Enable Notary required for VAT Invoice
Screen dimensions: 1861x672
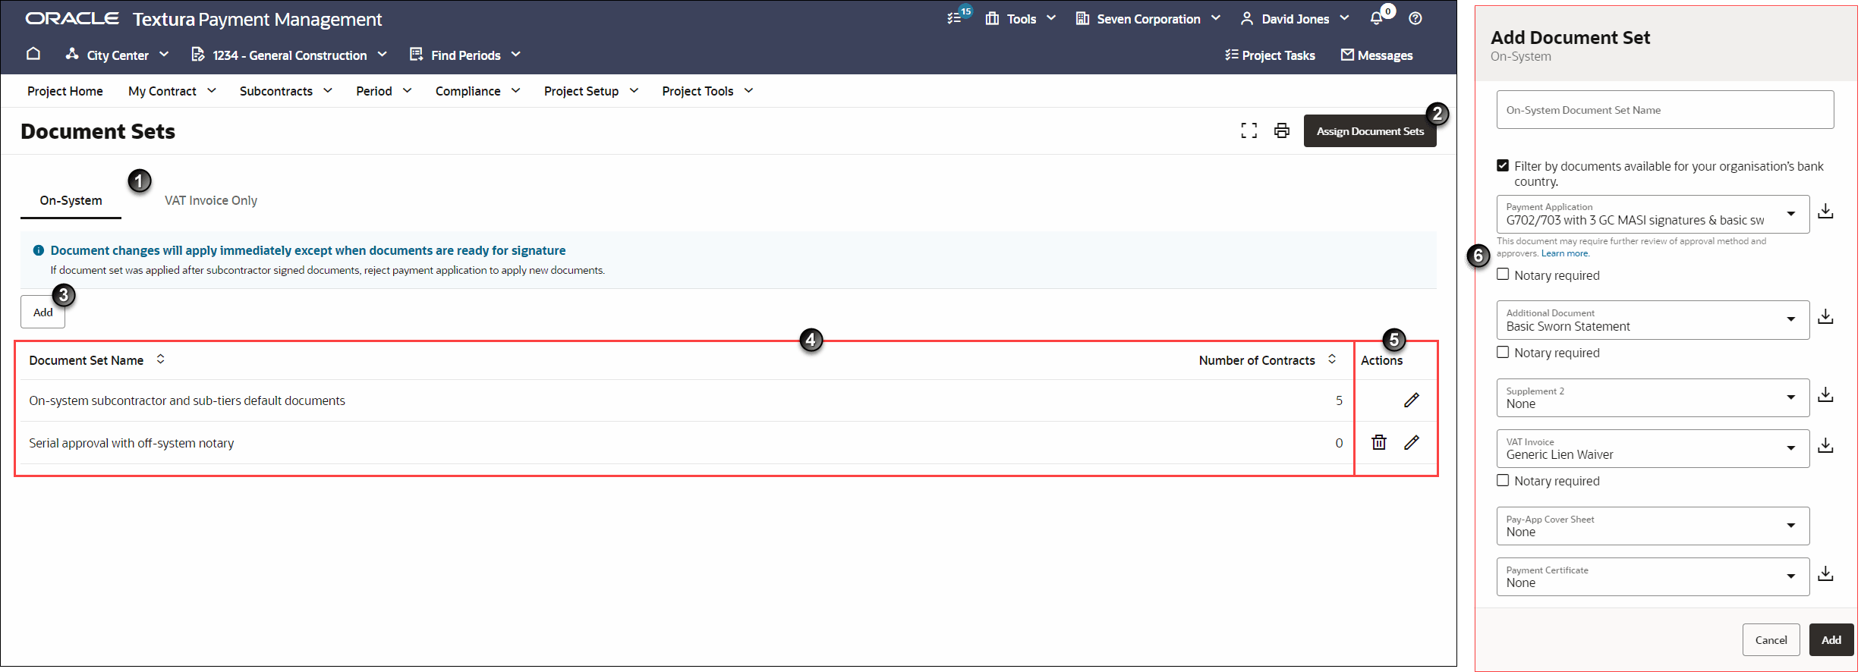1503,480
